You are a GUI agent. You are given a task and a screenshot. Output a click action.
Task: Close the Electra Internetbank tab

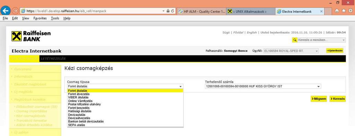[321, 11]
